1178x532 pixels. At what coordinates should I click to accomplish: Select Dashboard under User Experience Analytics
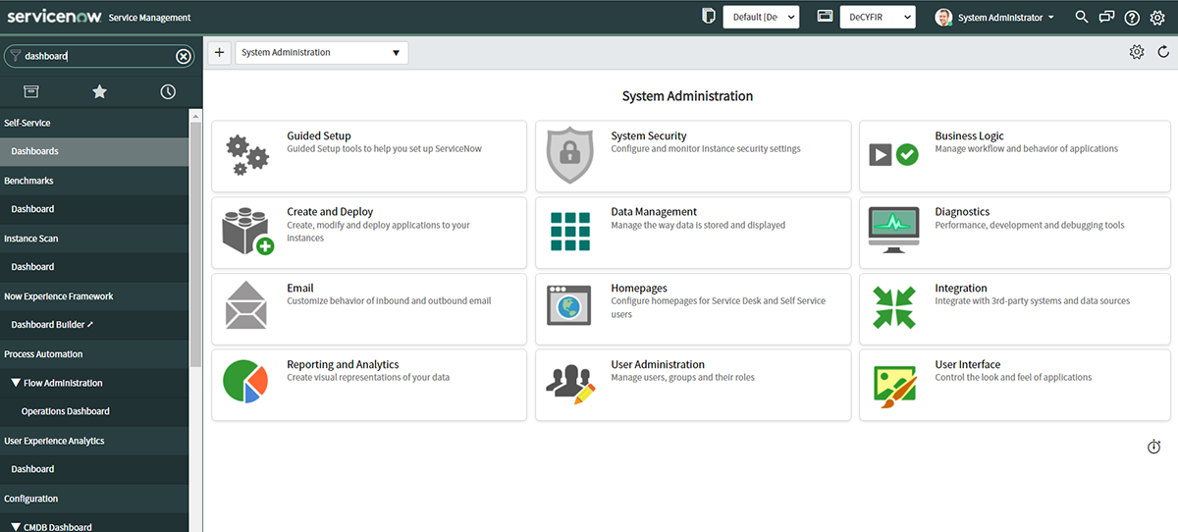coord(94,469)
